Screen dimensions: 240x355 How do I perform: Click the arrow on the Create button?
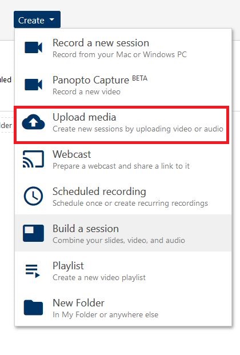52,19
